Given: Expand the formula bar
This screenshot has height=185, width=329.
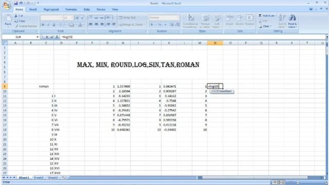Looking at the screenshot, I should 327,37.
